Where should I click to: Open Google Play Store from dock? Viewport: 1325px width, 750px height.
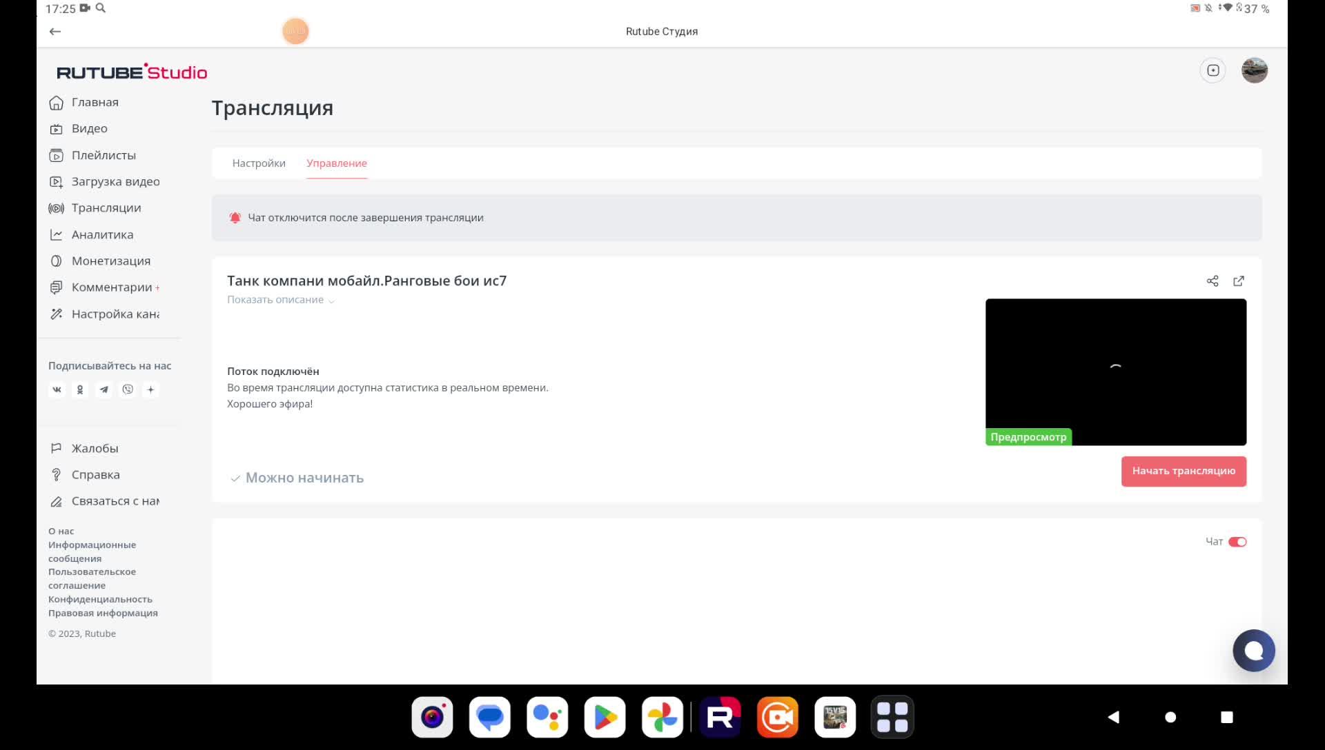coord(605,717)
